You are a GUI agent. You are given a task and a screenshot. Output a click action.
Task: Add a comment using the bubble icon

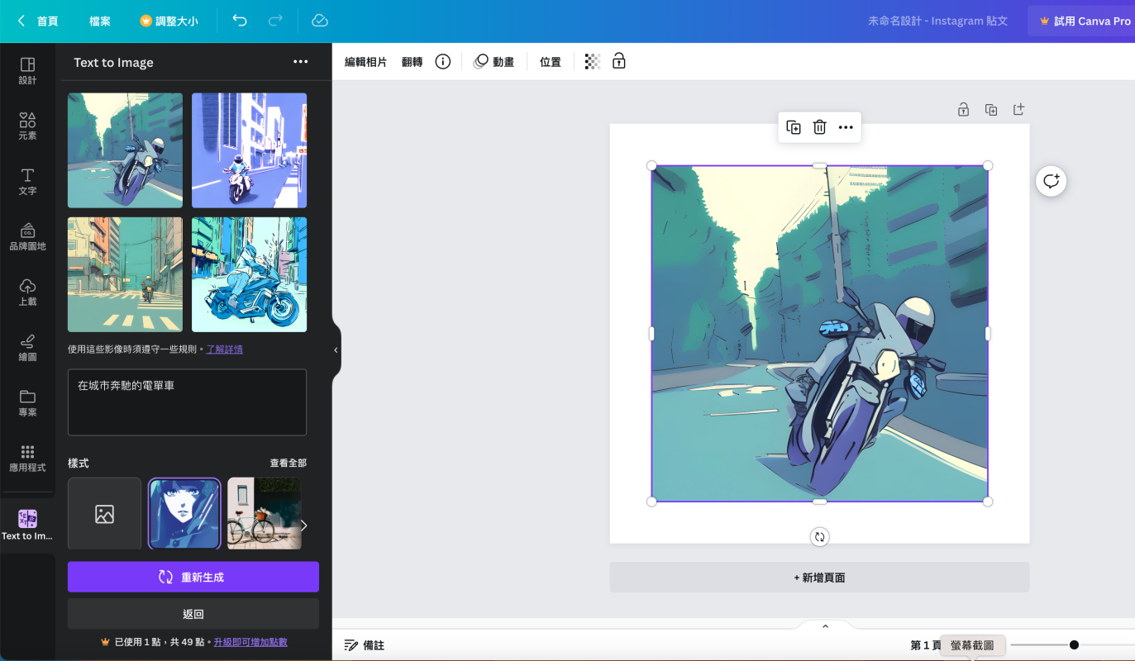[x=1051, y=181]
